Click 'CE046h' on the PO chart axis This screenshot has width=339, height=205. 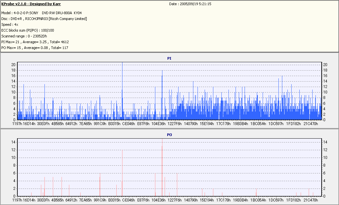point(129,200)
